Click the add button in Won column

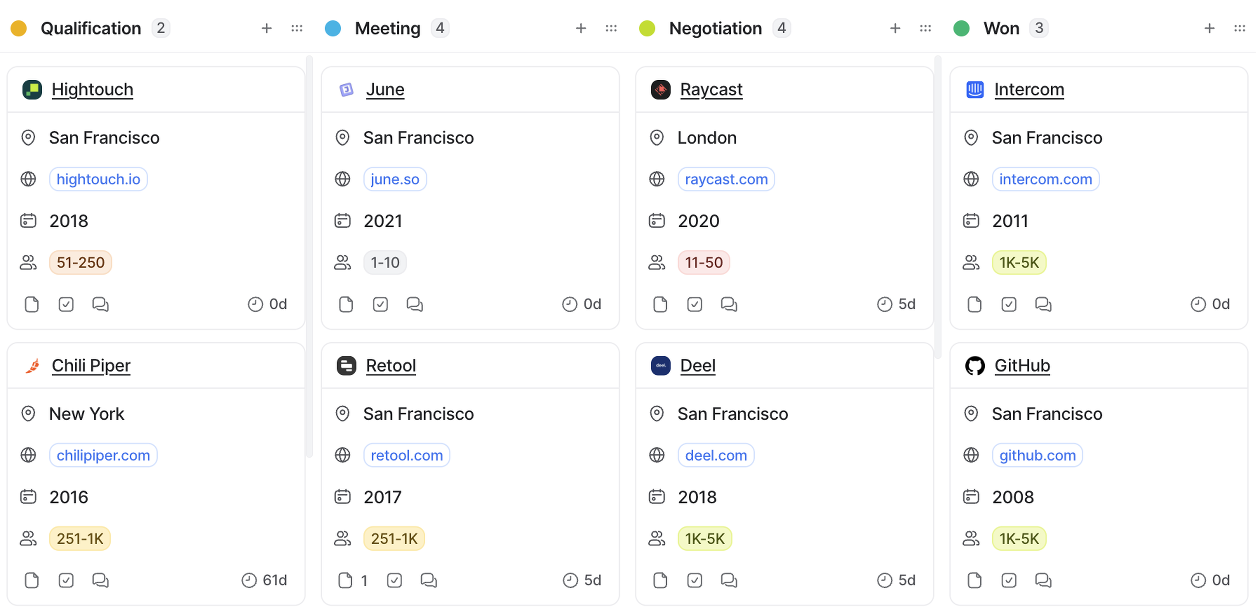pyautogui.click(x=1209, y=28)
